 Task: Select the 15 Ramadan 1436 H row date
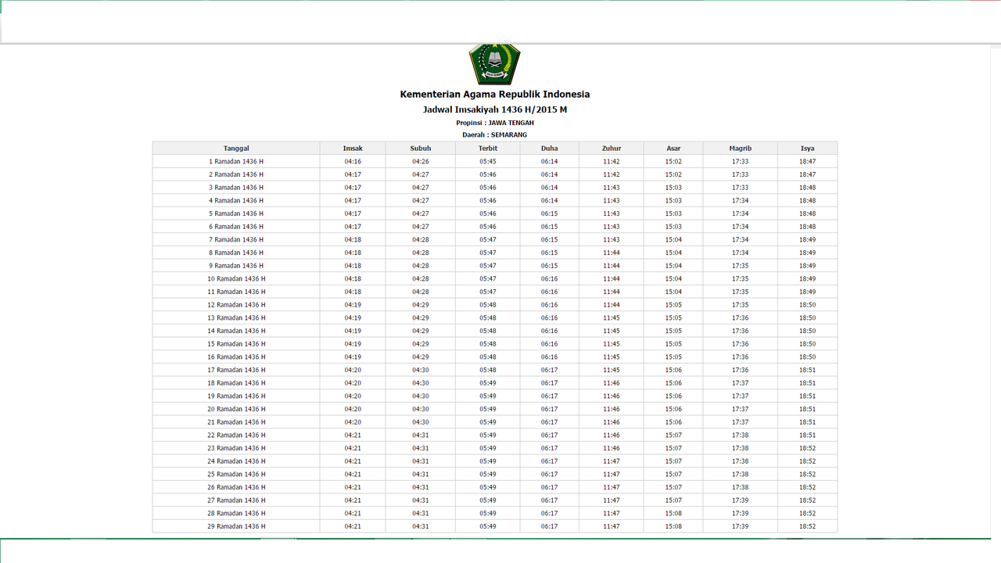click(236, 344)
